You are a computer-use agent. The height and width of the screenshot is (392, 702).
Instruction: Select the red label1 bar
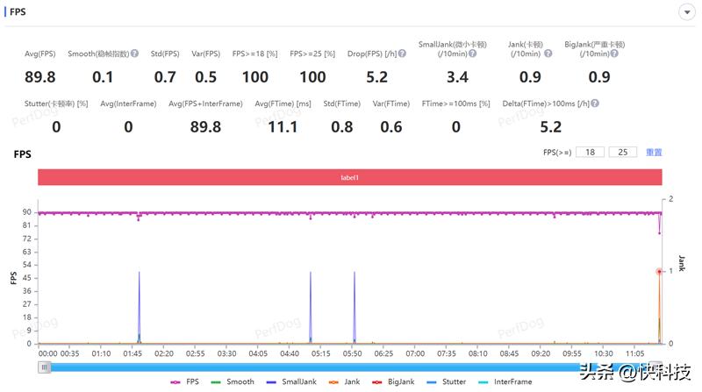click(x=349, y=177)
